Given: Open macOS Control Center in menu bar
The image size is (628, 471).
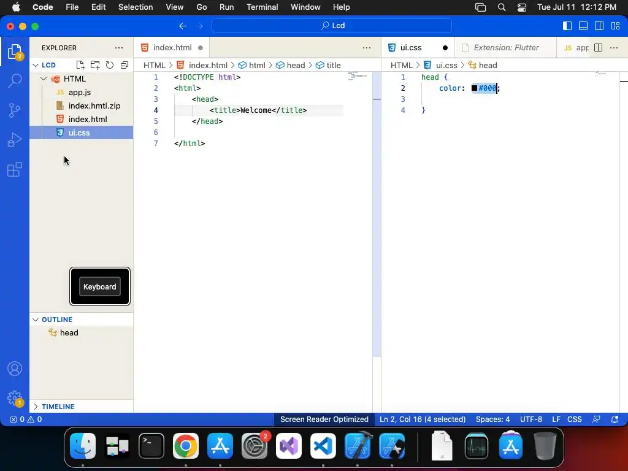Looking at the screenshot, I should tap(521, 7).
